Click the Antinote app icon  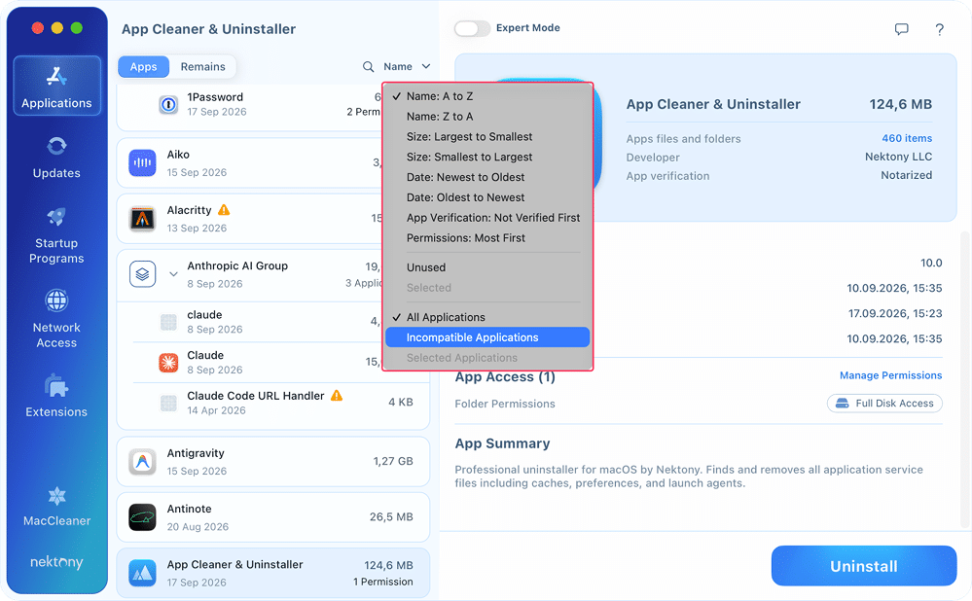click(143, 517)
